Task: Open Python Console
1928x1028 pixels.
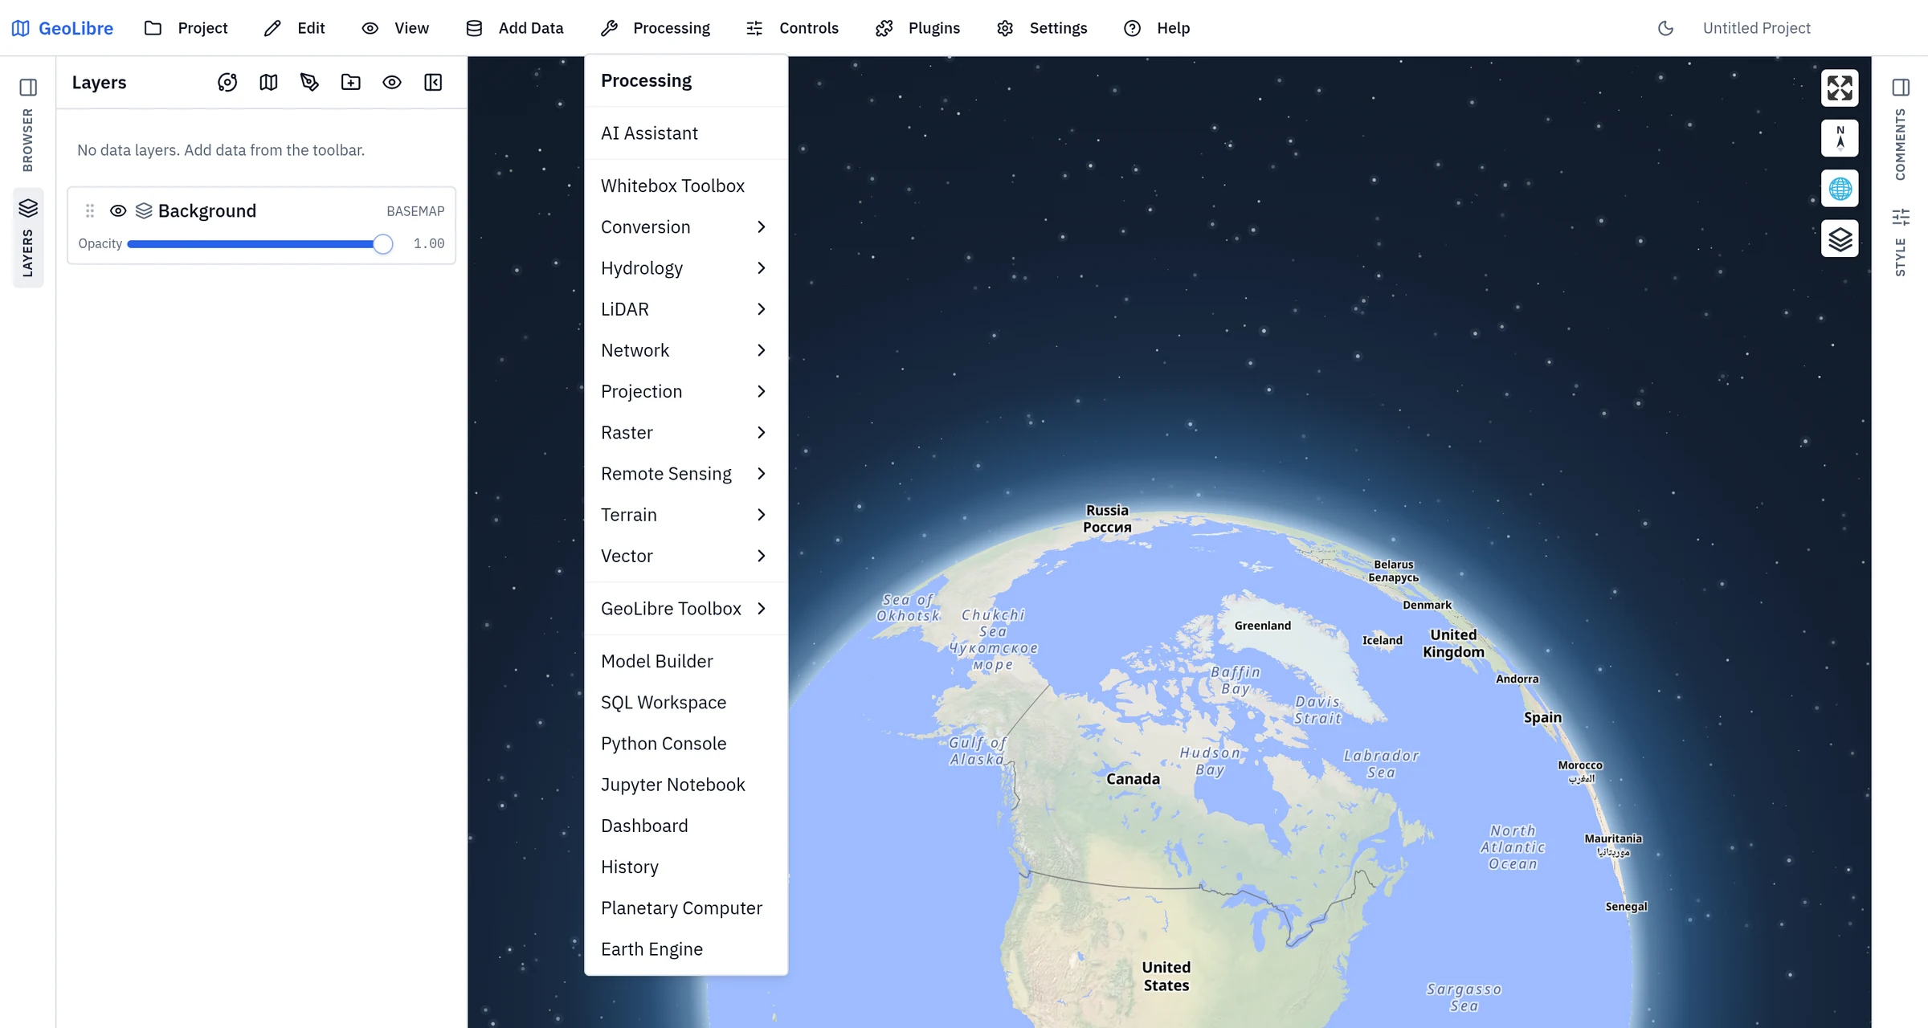Action: (685, 744)
